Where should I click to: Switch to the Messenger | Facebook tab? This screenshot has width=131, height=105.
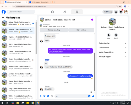(16, 2)
